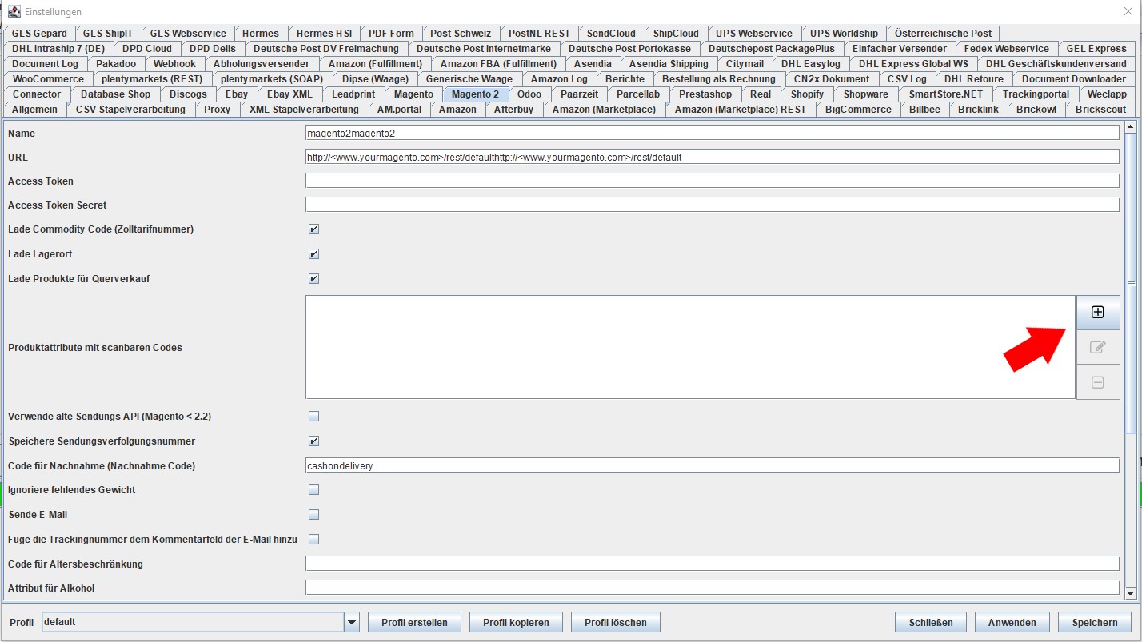The image size is (1142, 642).
Task: Open the WooCommerce tab
Action: pyautogui.click(x=48, y=79)
